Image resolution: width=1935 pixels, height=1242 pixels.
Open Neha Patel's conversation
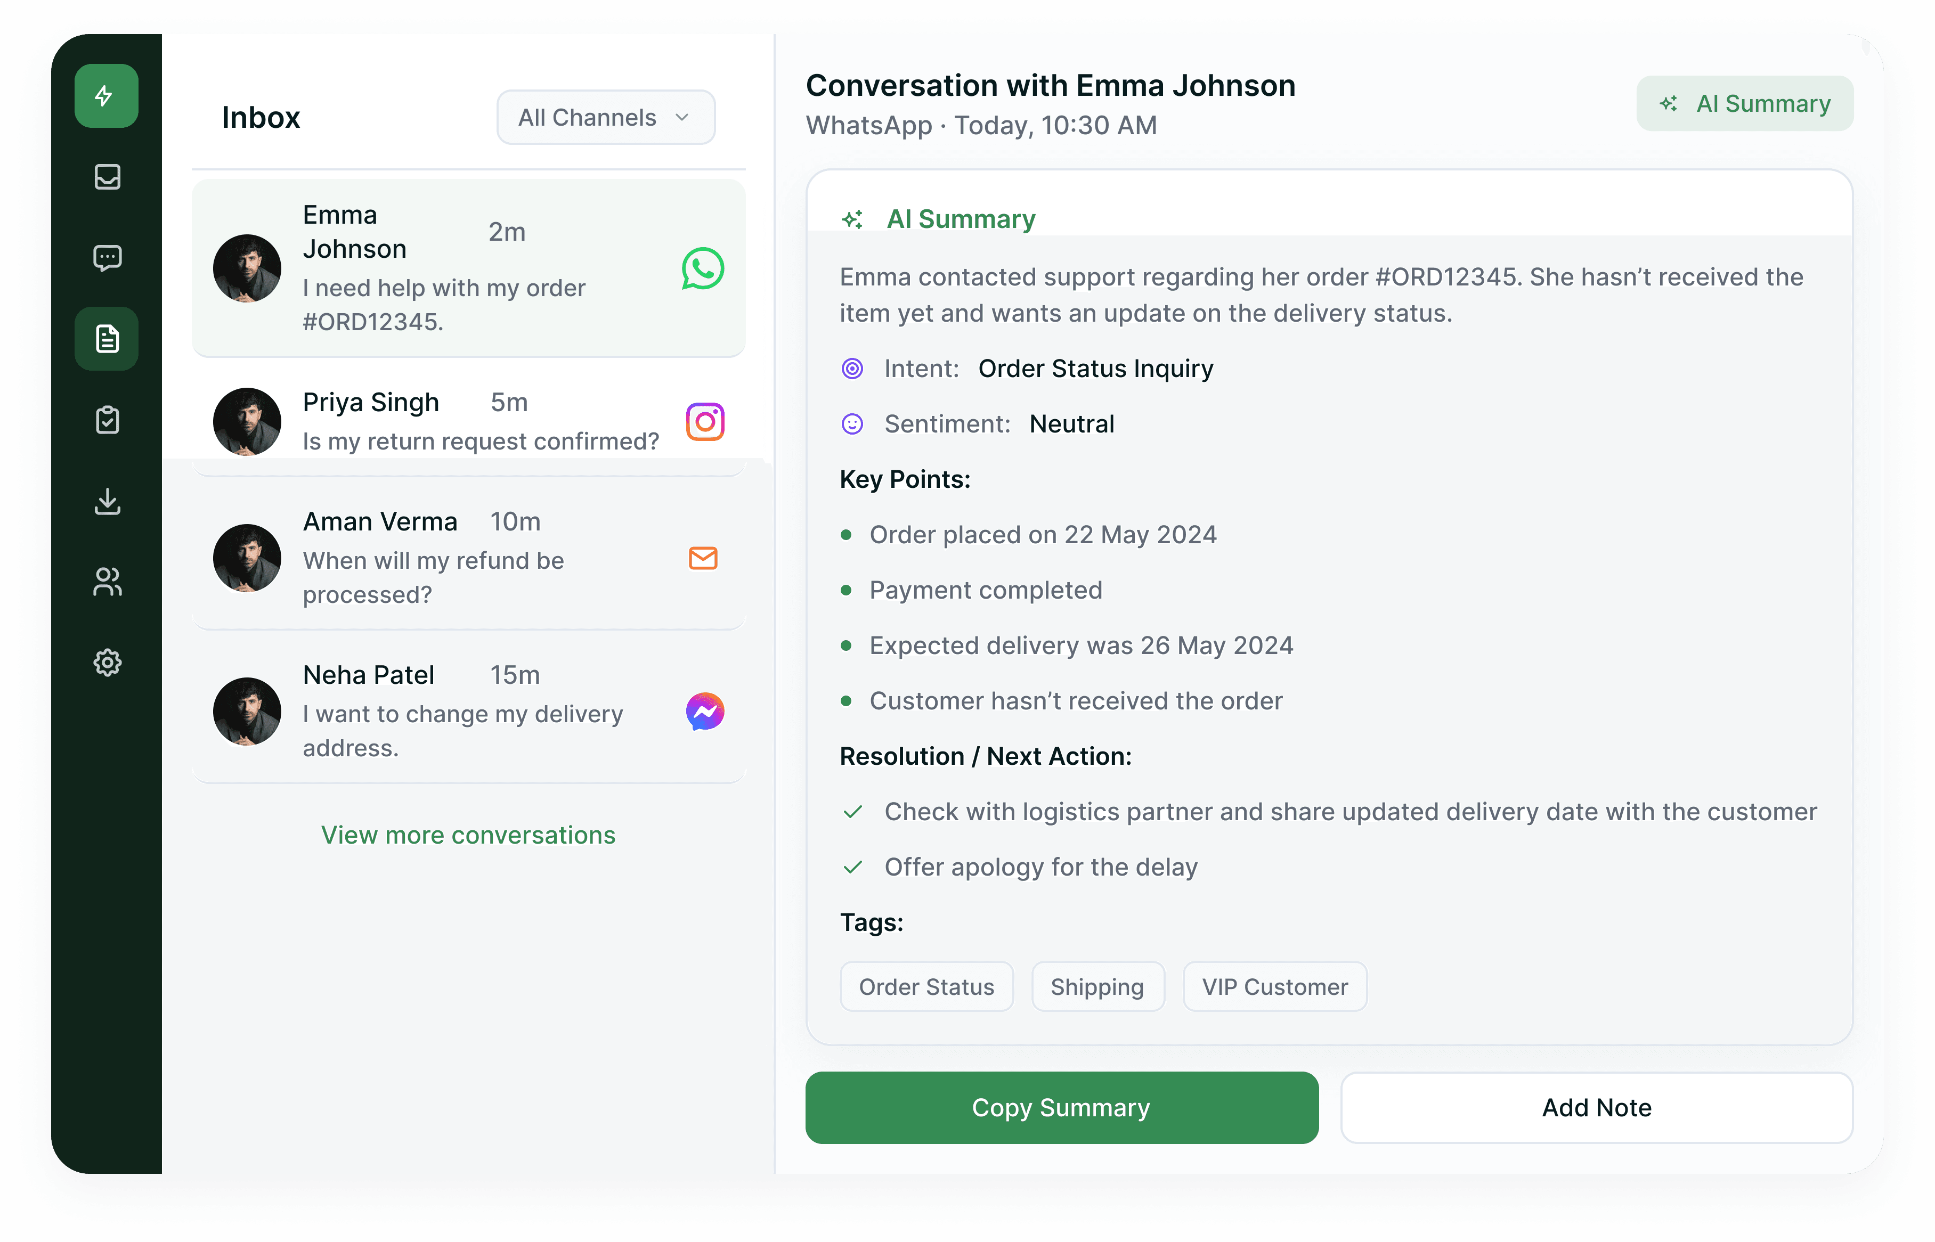(x=469, y=712)
